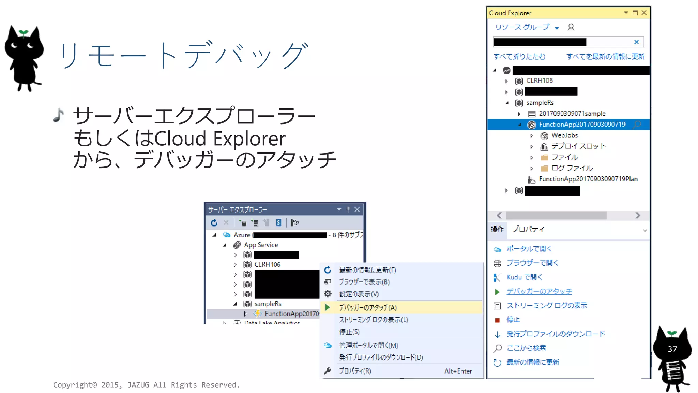
Task: Click the すべて折りたたむ link
Action: click(519, 57)
